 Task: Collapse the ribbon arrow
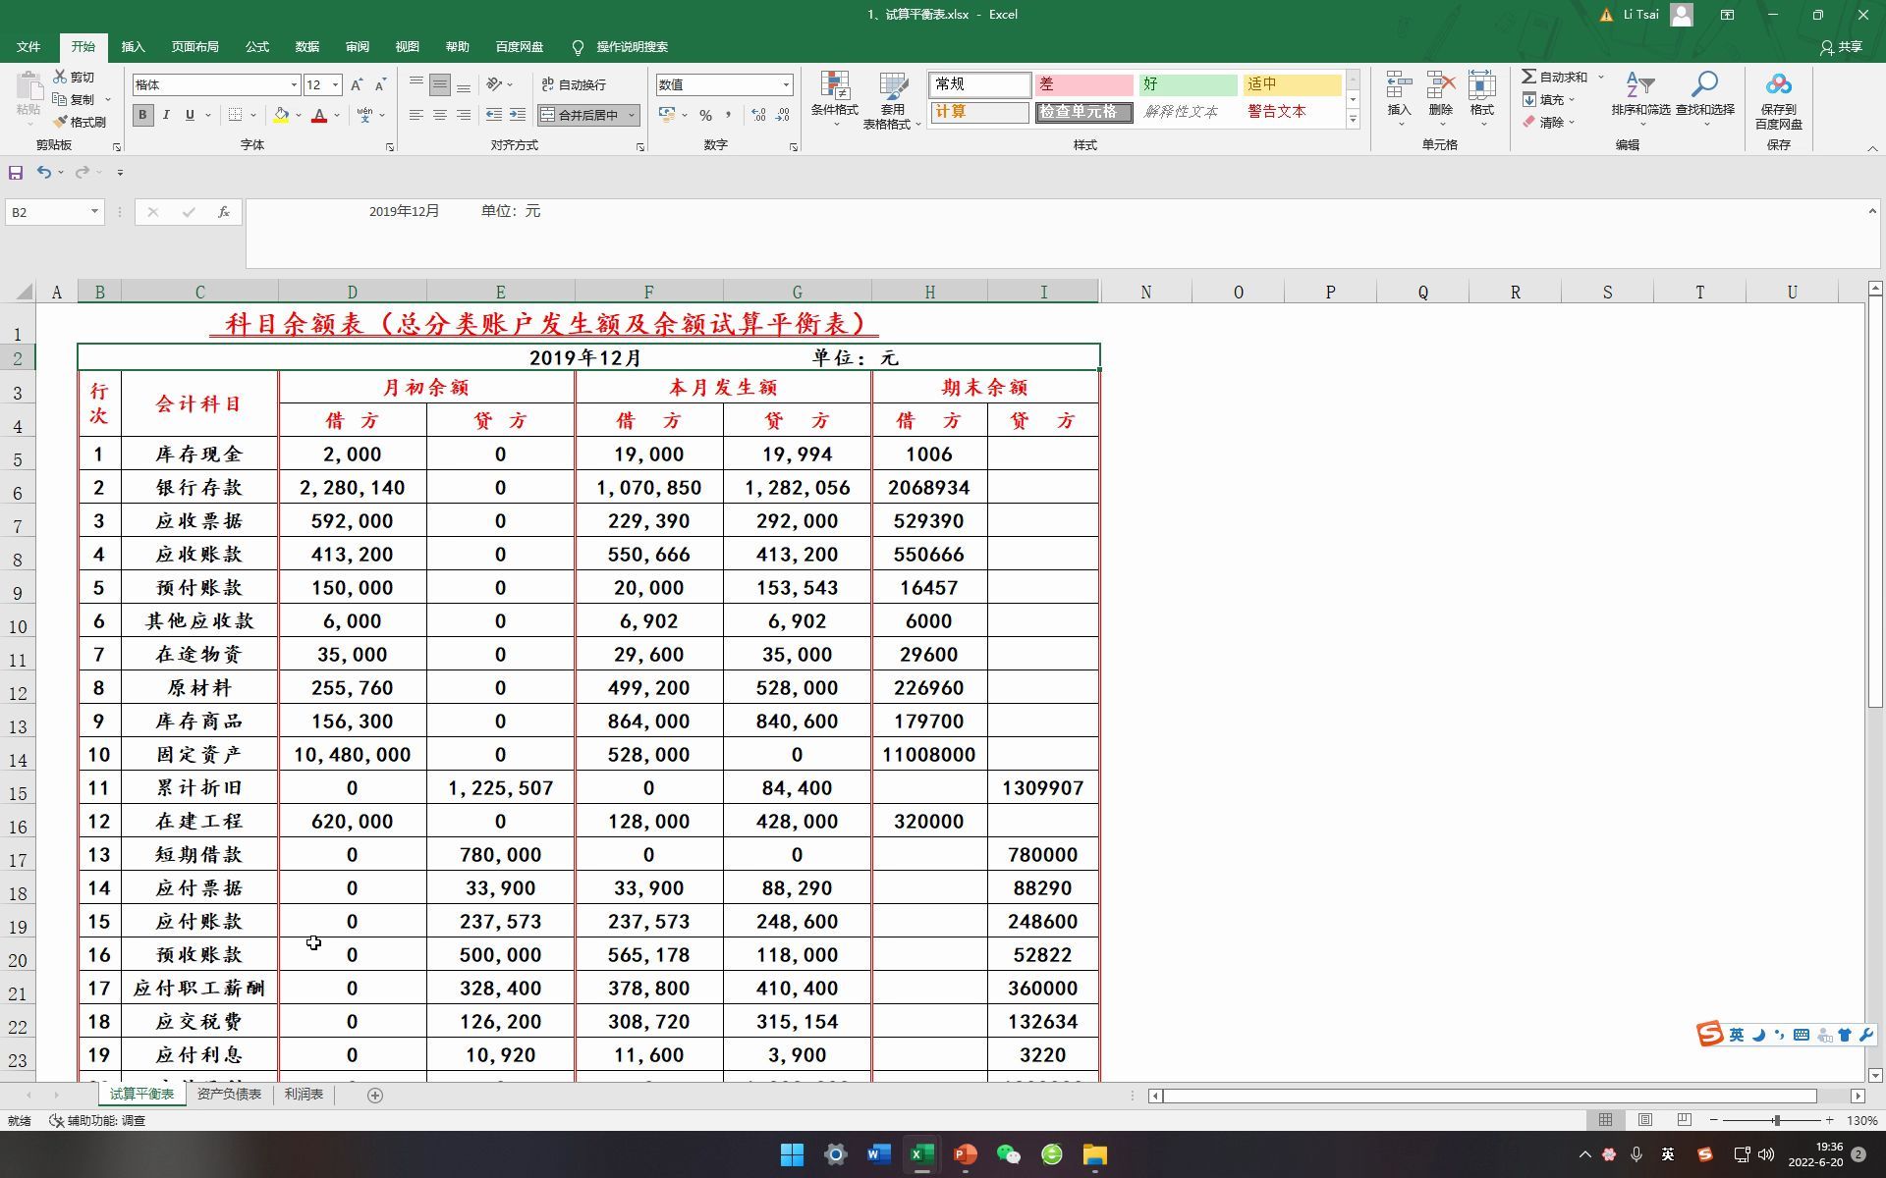[x=1872, y=148]
